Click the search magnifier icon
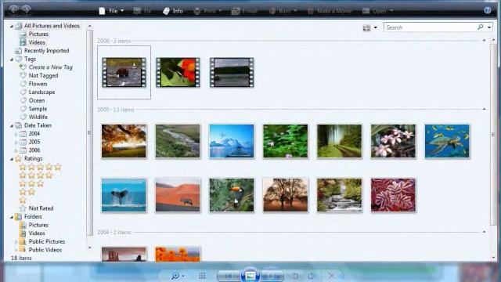501x282 pixels. (x=480, y=27)
